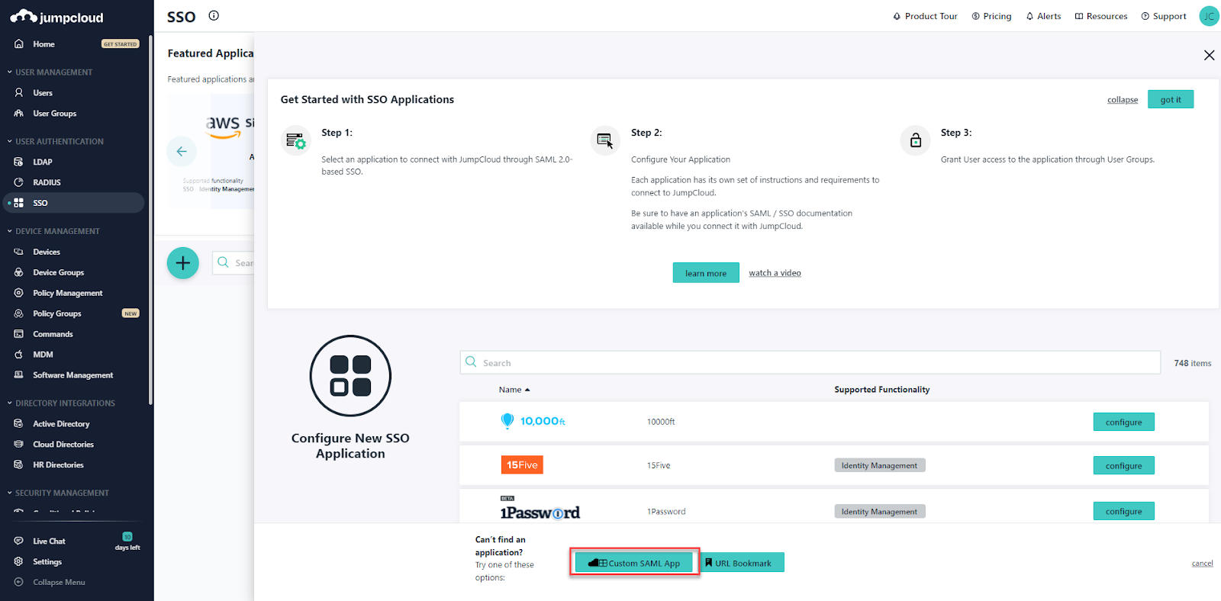The width and height of the screenshot is (1221, 601).
Task: Click the user avatar icon
Action: click(1209, 16)
